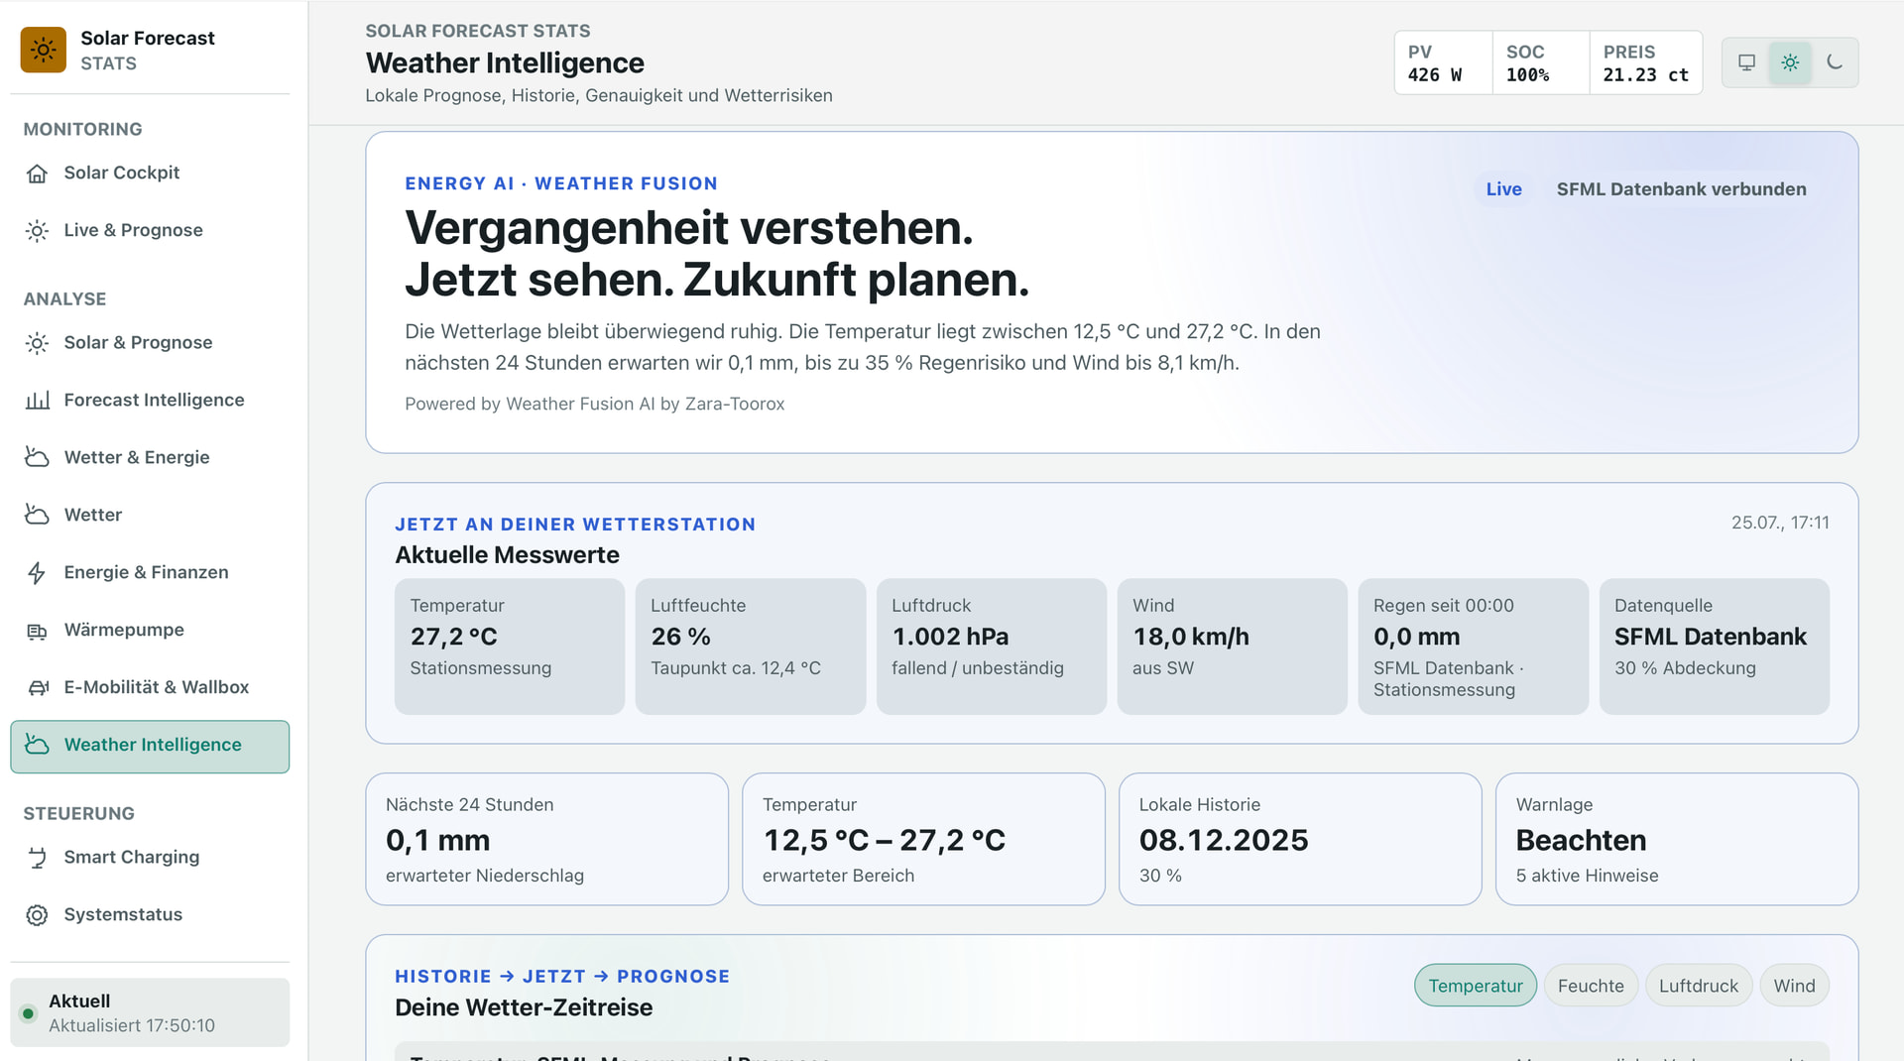The height and width of the screenshot is (1061, 1904).
Task: Select Weather Intelligence menu item
Action: (x=150, y=747)
